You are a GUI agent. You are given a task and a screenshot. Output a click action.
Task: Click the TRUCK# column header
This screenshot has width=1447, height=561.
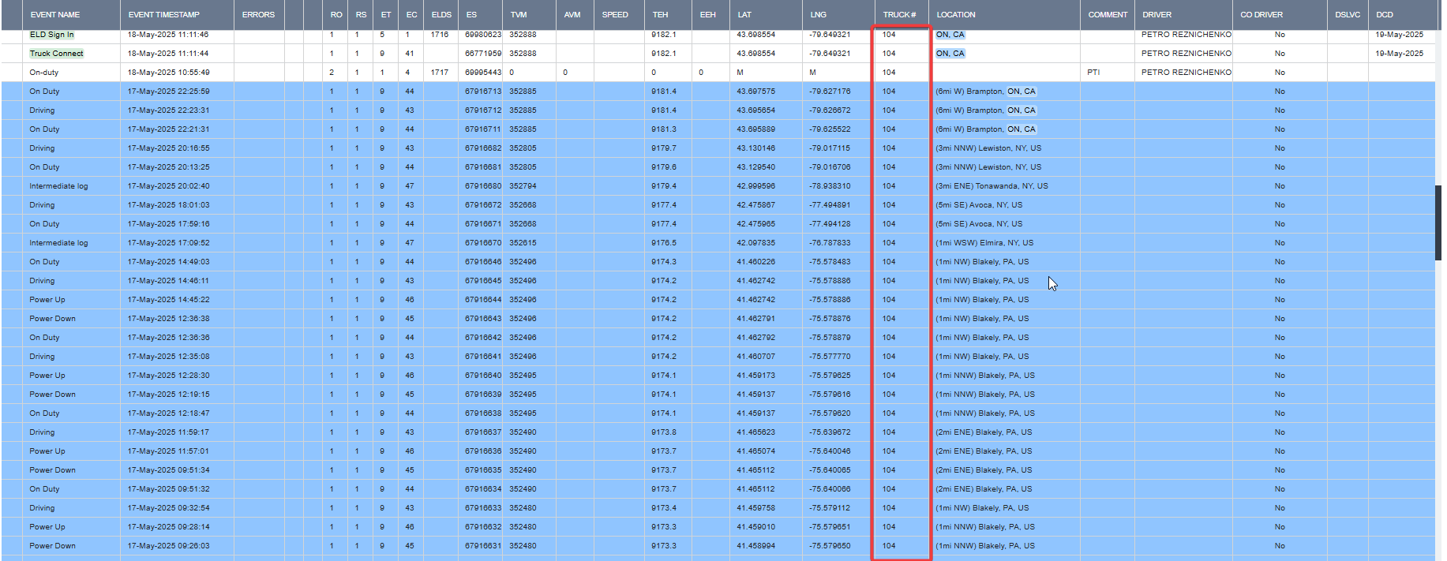pyautogui.click(x=899, y=15)
